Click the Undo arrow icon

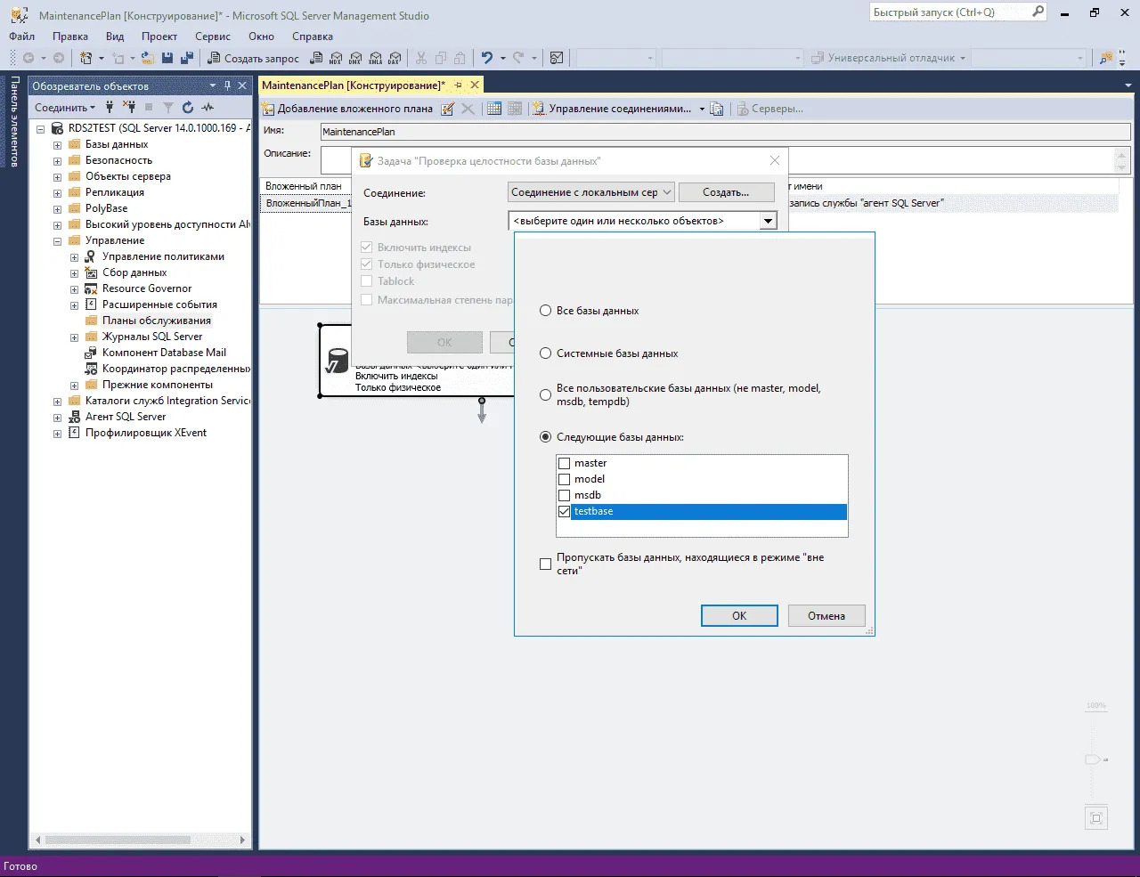(x=487, y=58)
